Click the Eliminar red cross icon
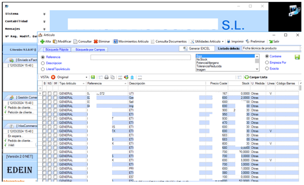 click(95, 42)
